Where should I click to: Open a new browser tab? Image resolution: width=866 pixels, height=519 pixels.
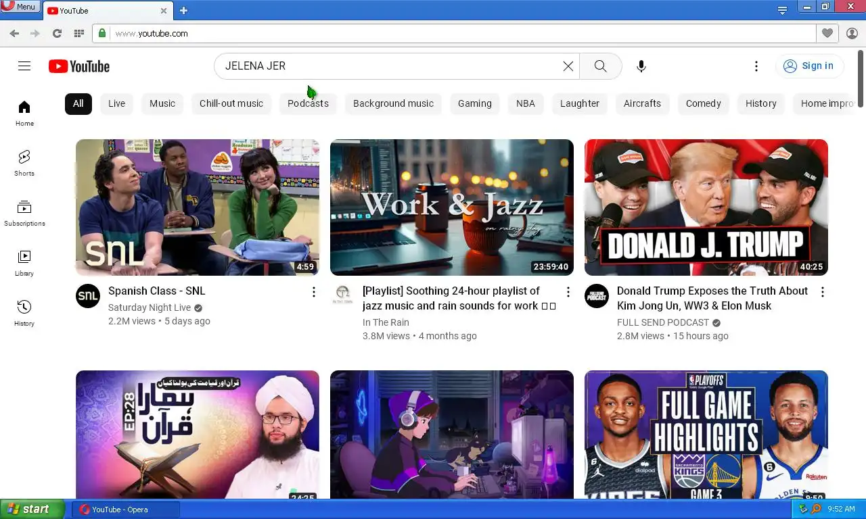tap(183, 11)
